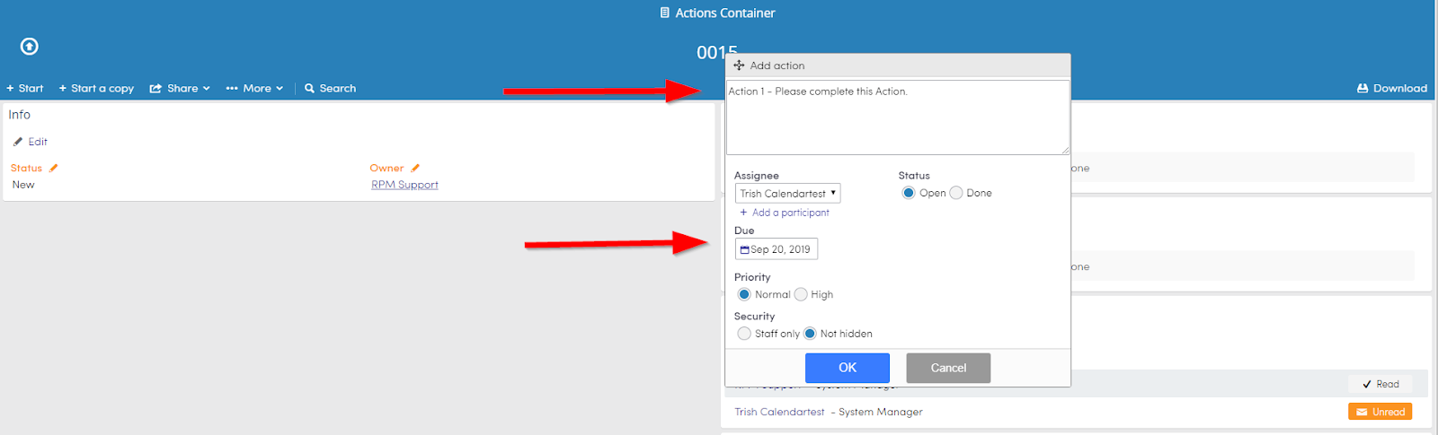1438x435 pixels.
Task: Open the calendar icon in Due field
Action: click(x=744, y=249)
